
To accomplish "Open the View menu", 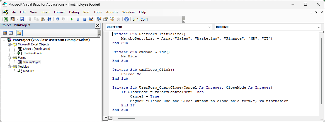I will pyautogui.click(x=33, y=12).
